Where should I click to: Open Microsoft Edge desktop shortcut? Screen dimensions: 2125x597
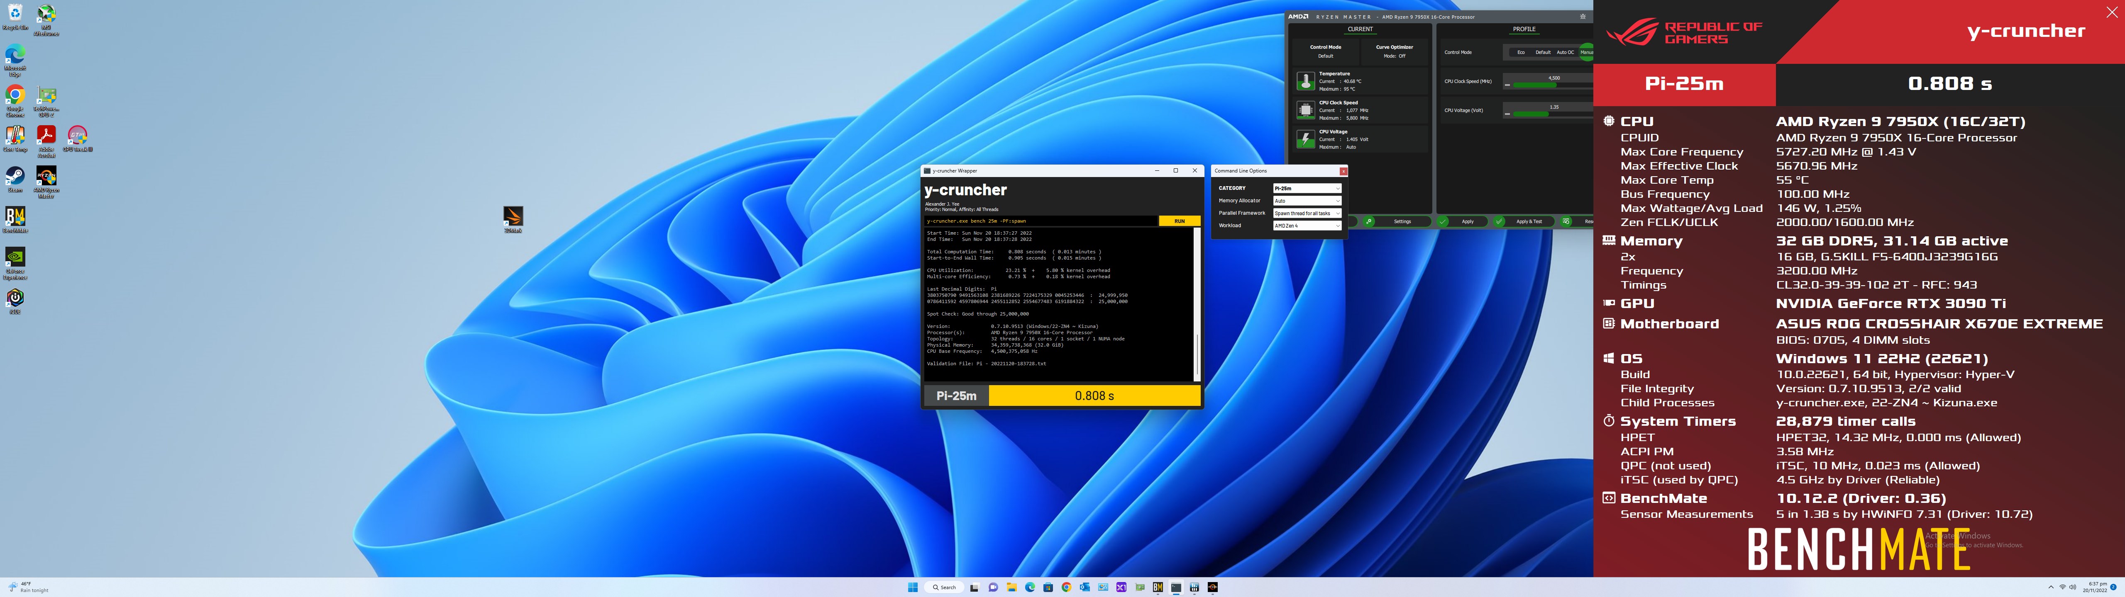pos(15,59)
